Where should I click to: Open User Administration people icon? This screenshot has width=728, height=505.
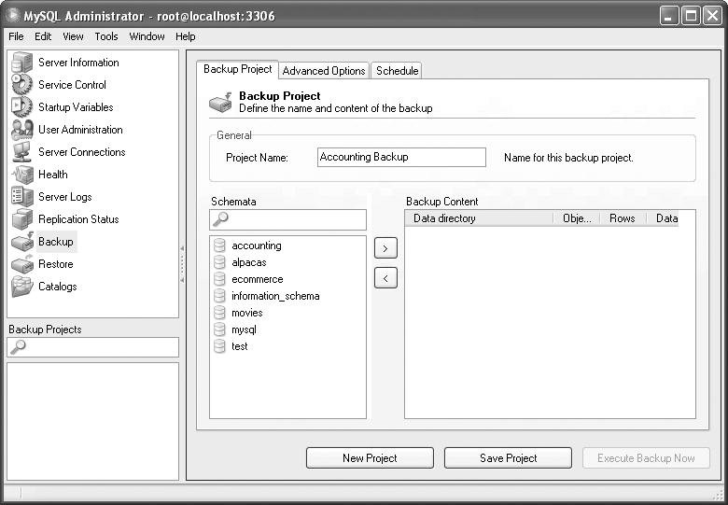21,130
